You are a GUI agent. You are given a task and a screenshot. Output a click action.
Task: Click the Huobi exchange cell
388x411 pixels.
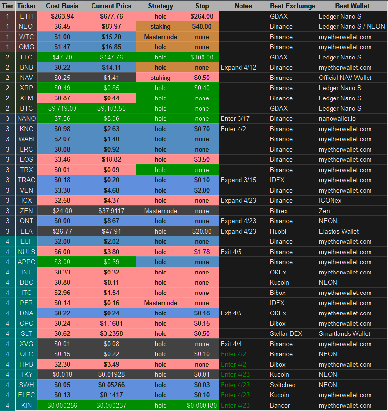coord(293,231)
